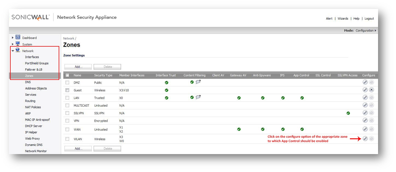Toggle the Guest zone checkbox
396x172 pixels.
pos(67,90)
